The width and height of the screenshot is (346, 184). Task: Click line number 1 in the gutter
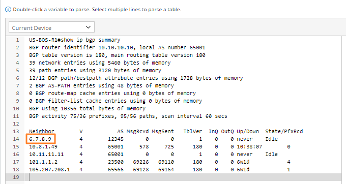[x=17, y=40]
